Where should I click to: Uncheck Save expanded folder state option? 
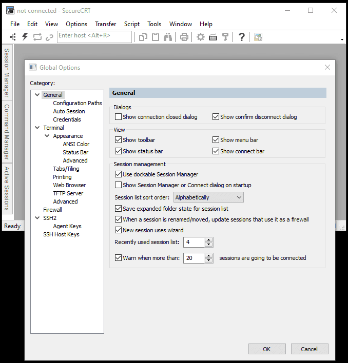click(118, 209)
